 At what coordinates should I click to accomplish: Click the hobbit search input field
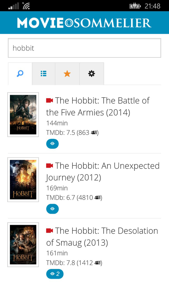[x=84, y=48]
